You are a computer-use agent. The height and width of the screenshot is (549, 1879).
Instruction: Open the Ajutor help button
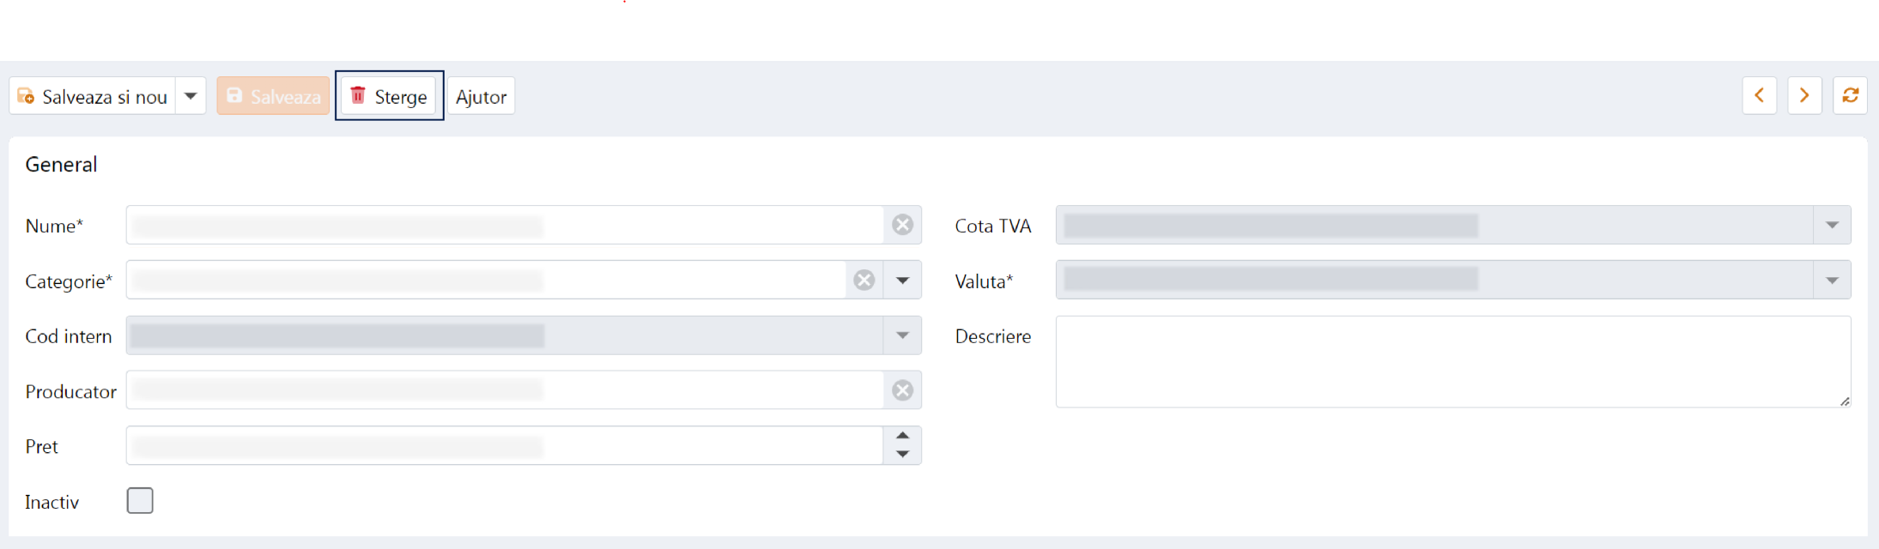click(481, 96)
